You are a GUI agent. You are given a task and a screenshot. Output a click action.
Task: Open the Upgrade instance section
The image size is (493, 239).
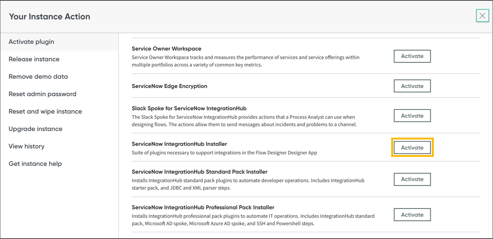point(35,128)
